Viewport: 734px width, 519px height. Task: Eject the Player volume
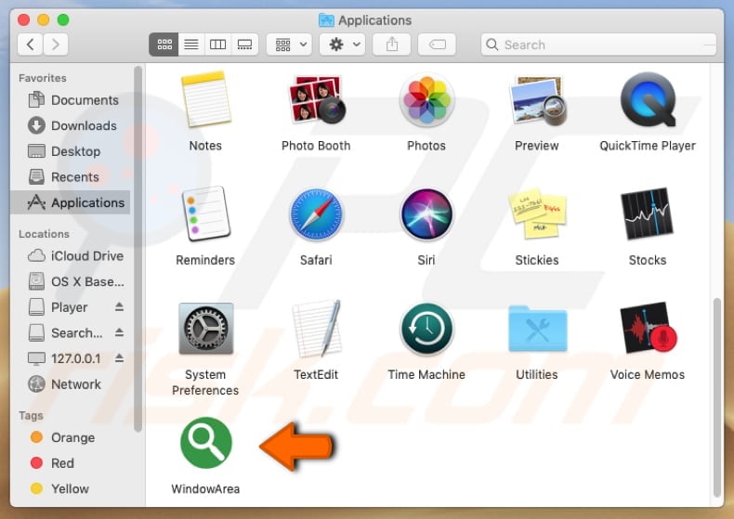119,306
